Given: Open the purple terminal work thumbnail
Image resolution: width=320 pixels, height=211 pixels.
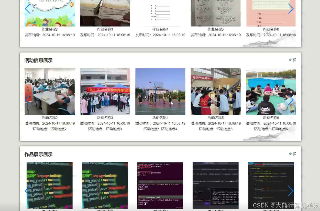Looking at the screenshot, I should (x=161, y=185).
